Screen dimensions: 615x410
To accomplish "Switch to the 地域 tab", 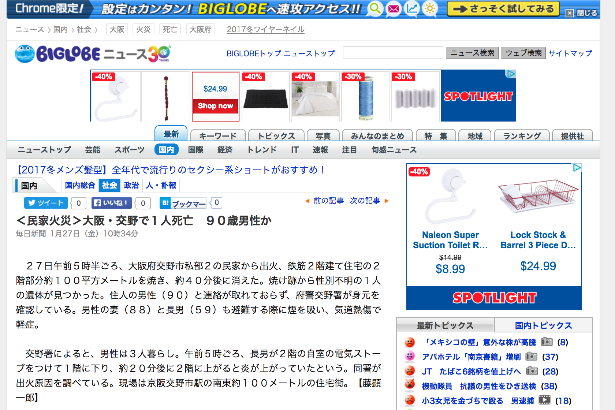I will point(475,135).
